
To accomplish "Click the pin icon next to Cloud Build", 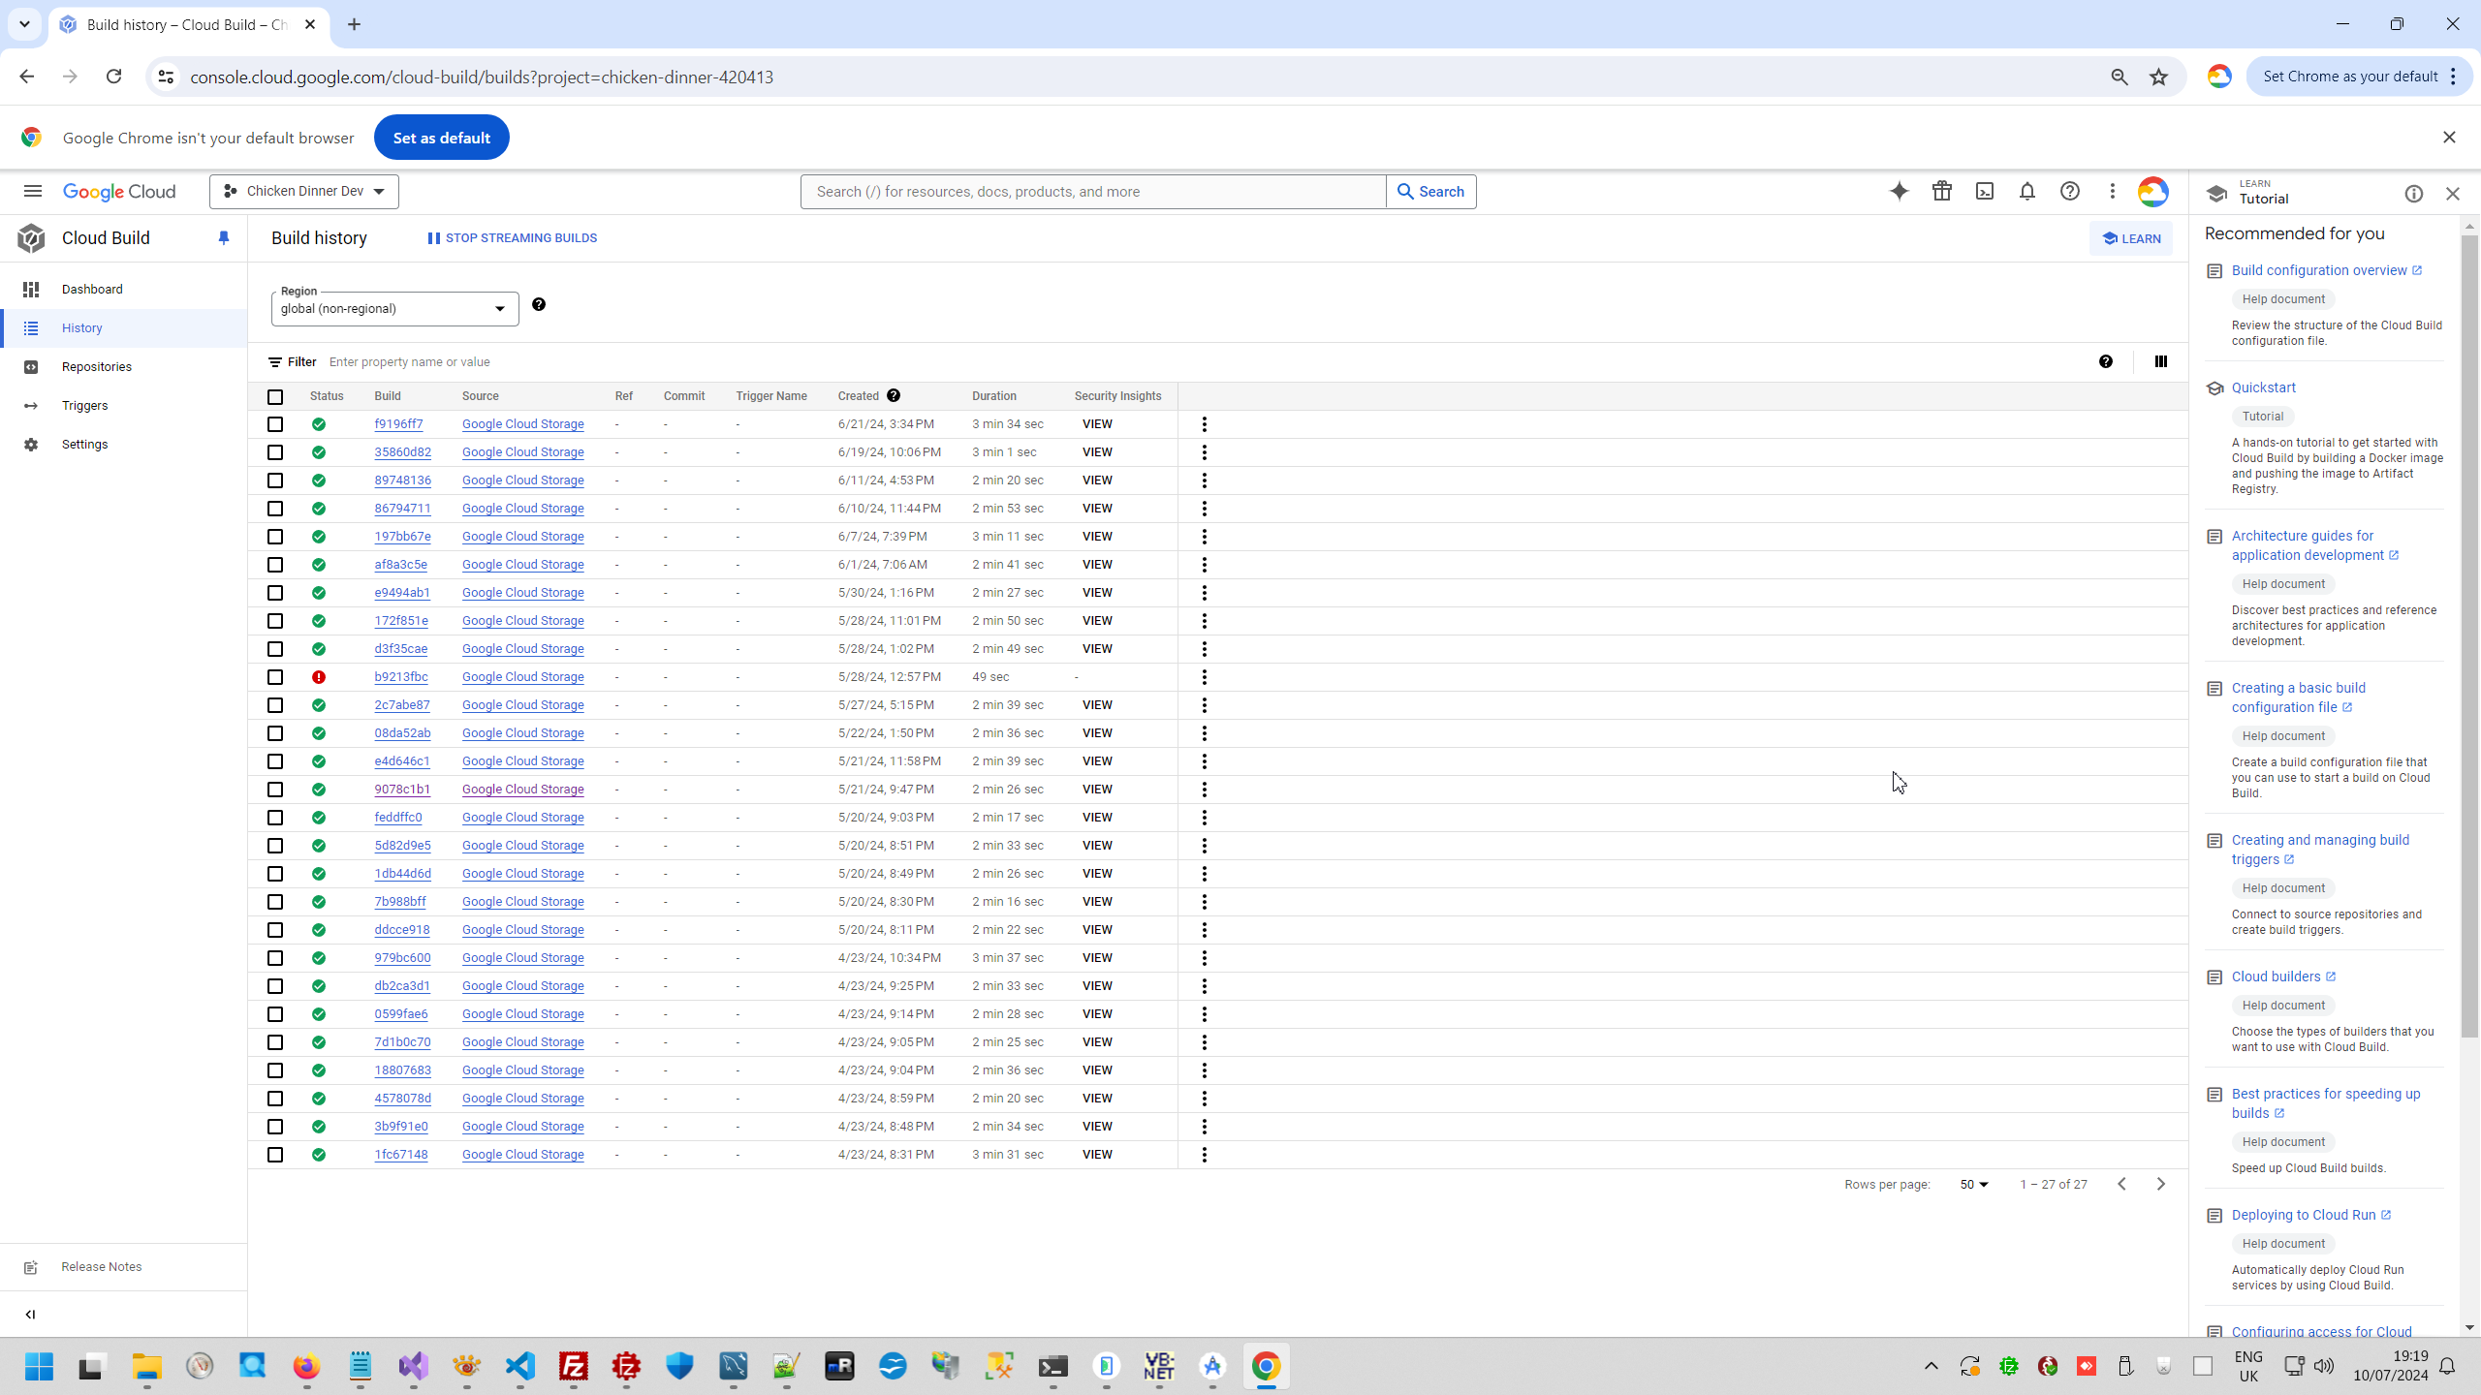I will (x=224, y=237).
